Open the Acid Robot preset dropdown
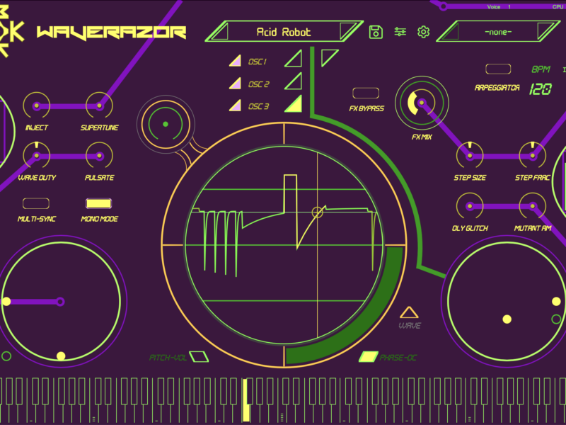 point(283,32)
